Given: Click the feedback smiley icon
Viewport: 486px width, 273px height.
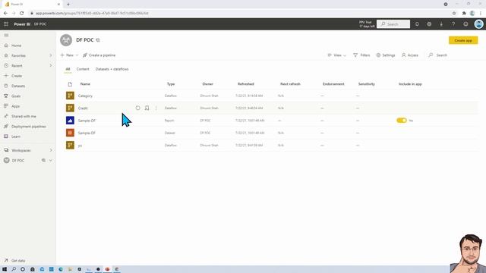Looking at the screenshot, I should (465, 24).
